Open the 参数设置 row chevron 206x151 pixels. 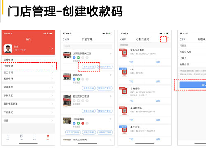[52, 95]
